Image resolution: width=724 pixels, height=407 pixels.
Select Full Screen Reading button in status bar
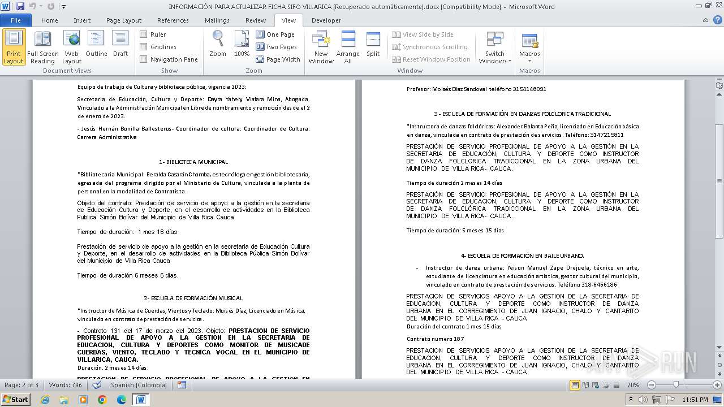click(585, 385)
